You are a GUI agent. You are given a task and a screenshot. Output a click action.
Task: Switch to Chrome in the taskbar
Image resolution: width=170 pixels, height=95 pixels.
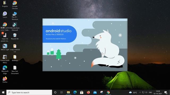click(x=108, y=92)
